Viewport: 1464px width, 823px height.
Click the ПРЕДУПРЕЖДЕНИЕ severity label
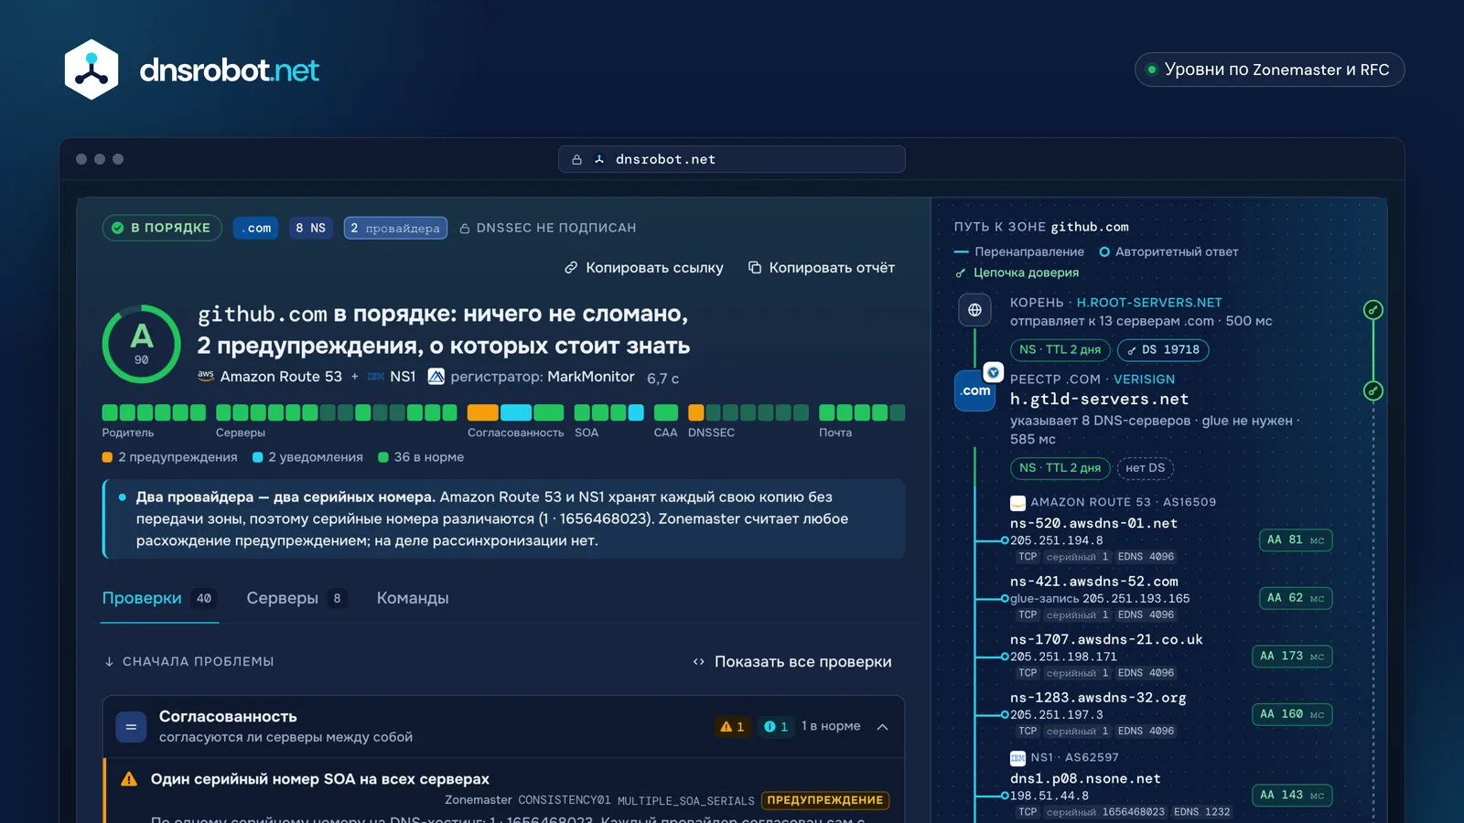click(x=825, y=800)
